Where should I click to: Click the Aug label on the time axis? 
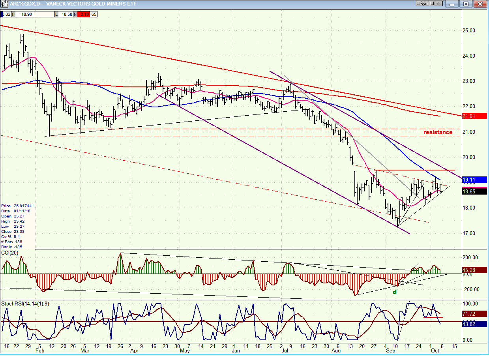(x=336, y=350)
